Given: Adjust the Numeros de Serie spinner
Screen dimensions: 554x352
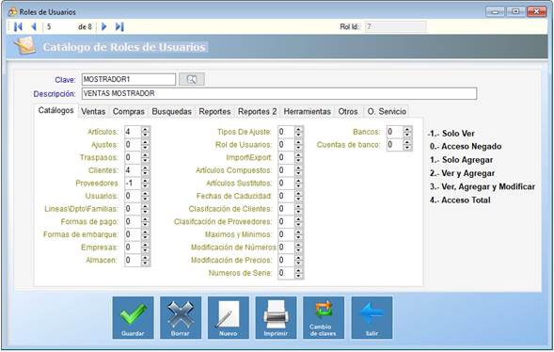Looking at the screenshot, I should point(291,273).
